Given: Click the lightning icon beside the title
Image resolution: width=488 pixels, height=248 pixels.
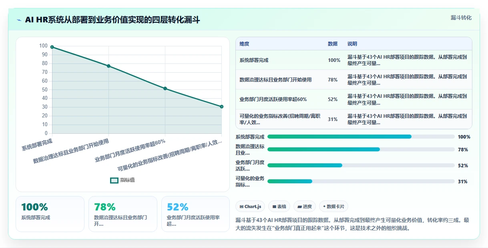Looking at the screenshot, I should pos(19,20).
